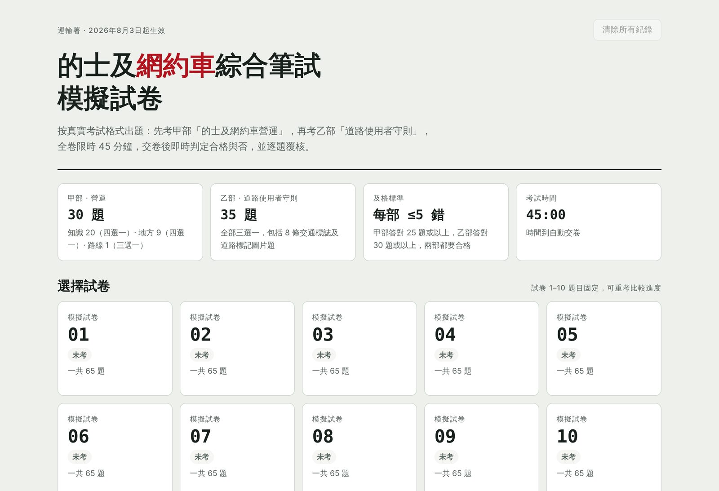The width and height of the screenshot is (719, 491).
Task: Start mock paper 05
Action: [604, 349]
